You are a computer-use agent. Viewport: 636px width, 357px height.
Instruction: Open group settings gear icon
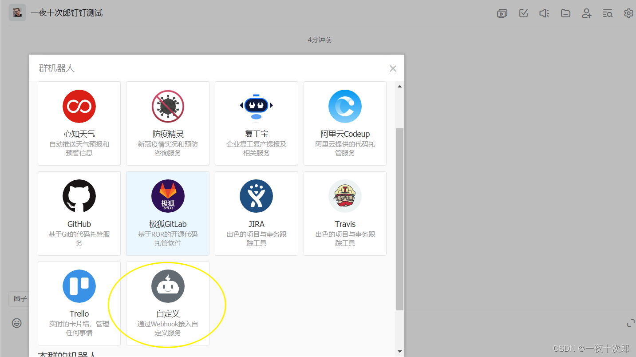point(628,13)
